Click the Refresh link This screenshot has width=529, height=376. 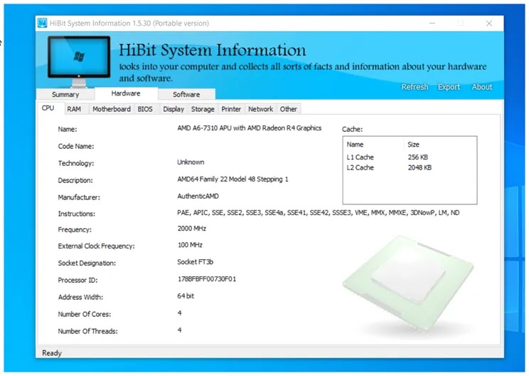[415, 87]
